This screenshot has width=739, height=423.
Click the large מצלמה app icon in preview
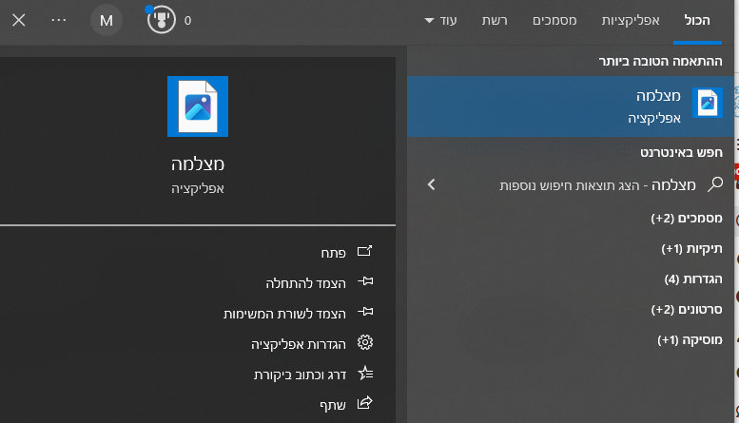pyautogui.click(x=198, y=106)
